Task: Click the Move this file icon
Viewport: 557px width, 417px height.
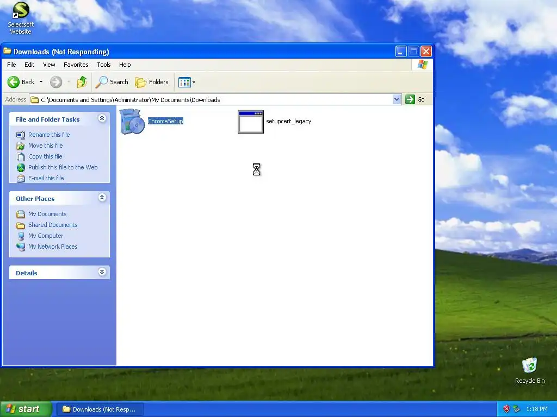Action: pos(21,146)
